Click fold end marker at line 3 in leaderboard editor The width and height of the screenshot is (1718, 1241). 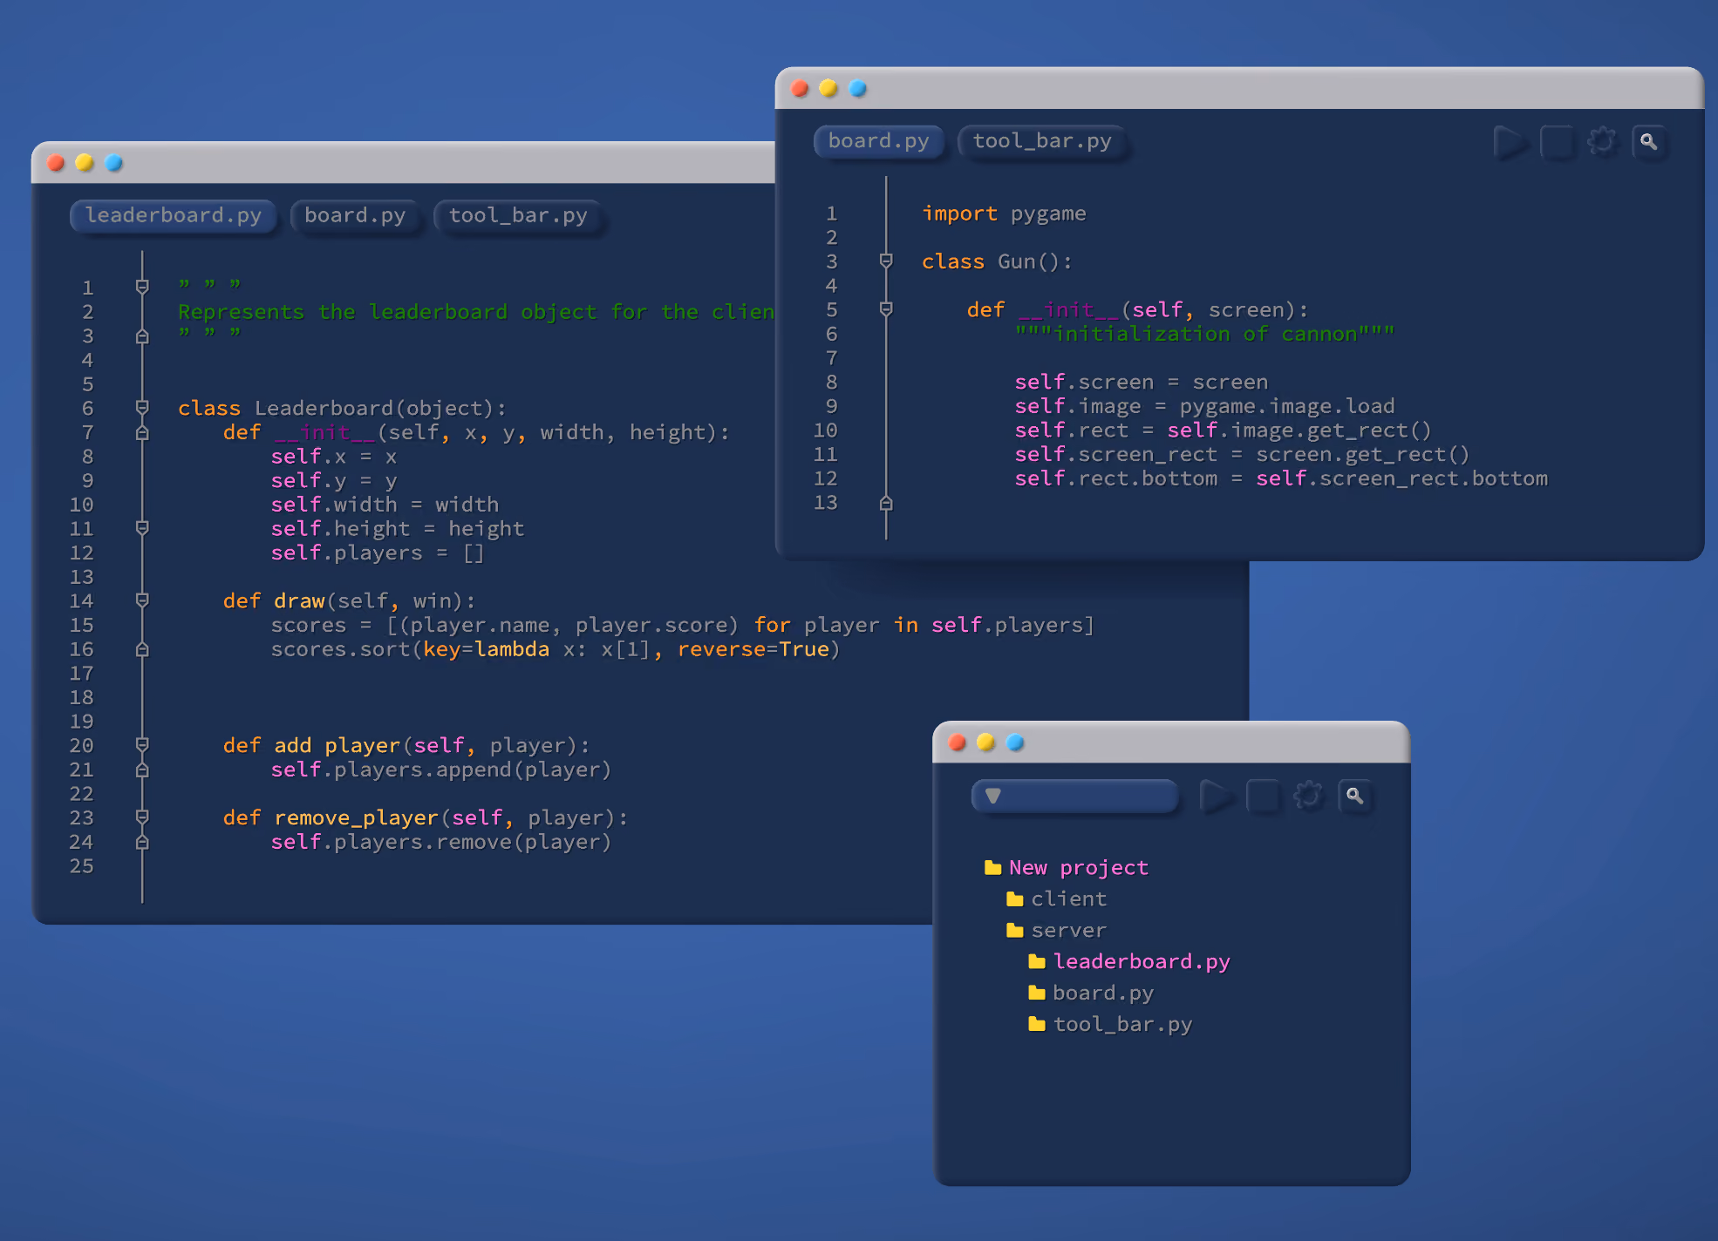[x=142, y=336]
